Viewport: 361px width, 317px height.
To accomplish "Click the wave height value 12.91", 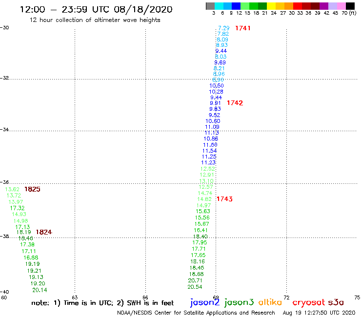I will pos(207,175).
